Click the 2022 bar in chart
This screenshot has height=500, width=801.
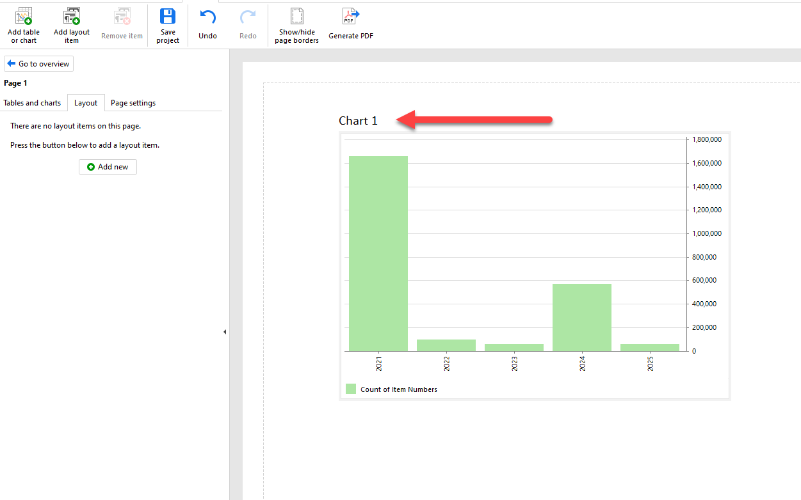[x=446, y=345]
